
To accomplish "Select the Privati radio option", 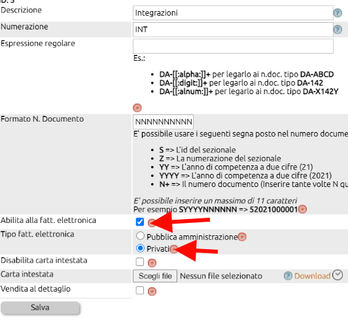I will click(x=140, y=248).
